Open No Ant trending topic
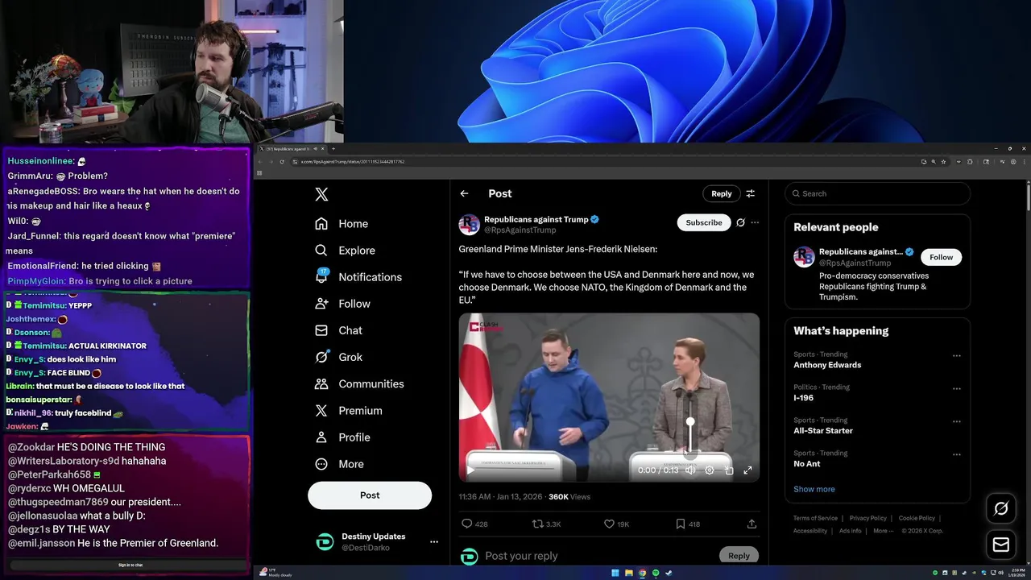Image resolution: width=1031 pixels, height=580 pixels. pyautogui.click(x=807, y=464)
